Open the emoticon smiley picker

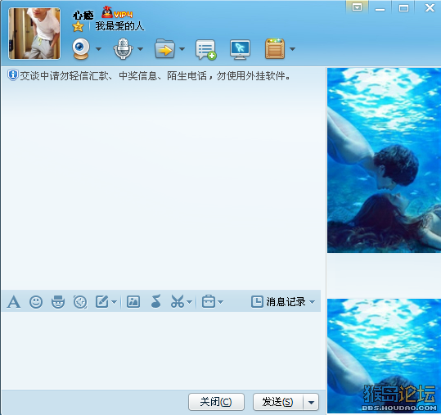tap(36, 302)
